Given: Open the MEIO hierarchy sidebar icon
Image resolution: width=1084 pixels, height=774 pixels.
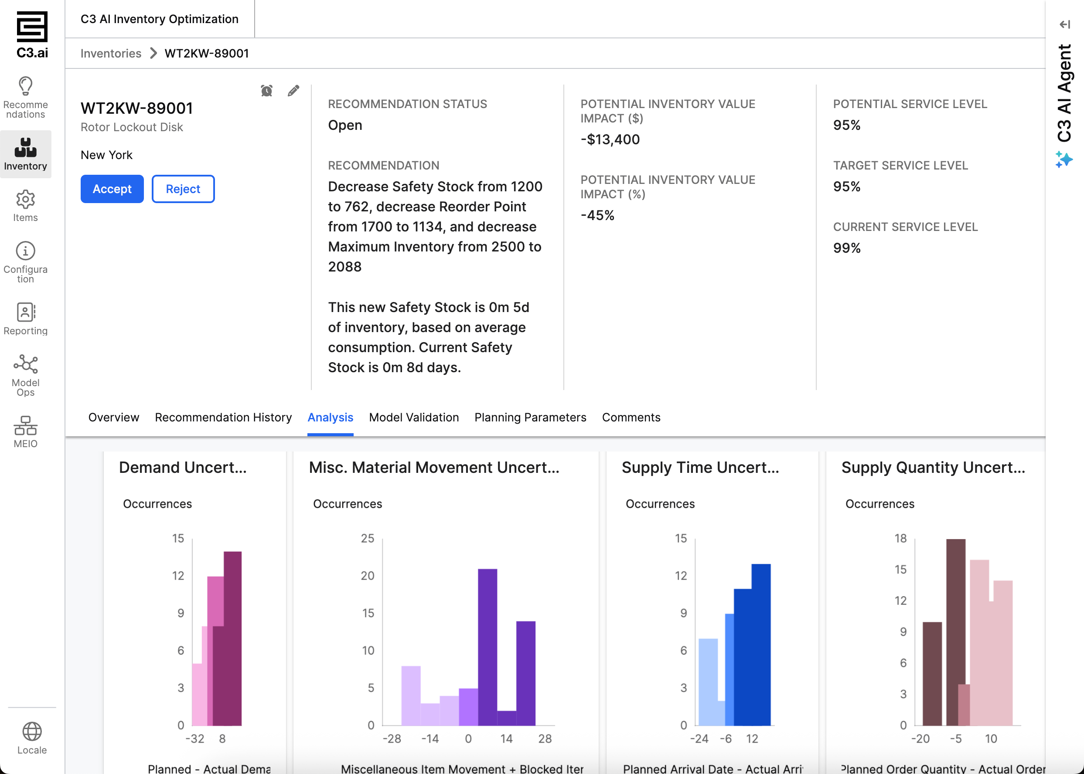Looking at the screenshot, I should pyautogui.click(x=25, y=426).
